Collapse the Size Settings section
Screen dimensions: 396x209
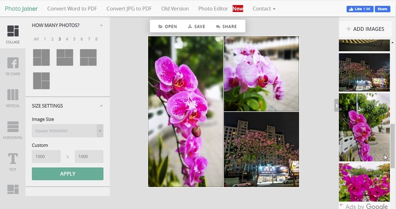tap(101, 106)
